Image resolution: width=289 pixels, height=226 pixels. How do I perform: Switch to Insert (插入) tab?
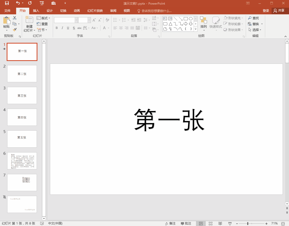tap(36, 11)
